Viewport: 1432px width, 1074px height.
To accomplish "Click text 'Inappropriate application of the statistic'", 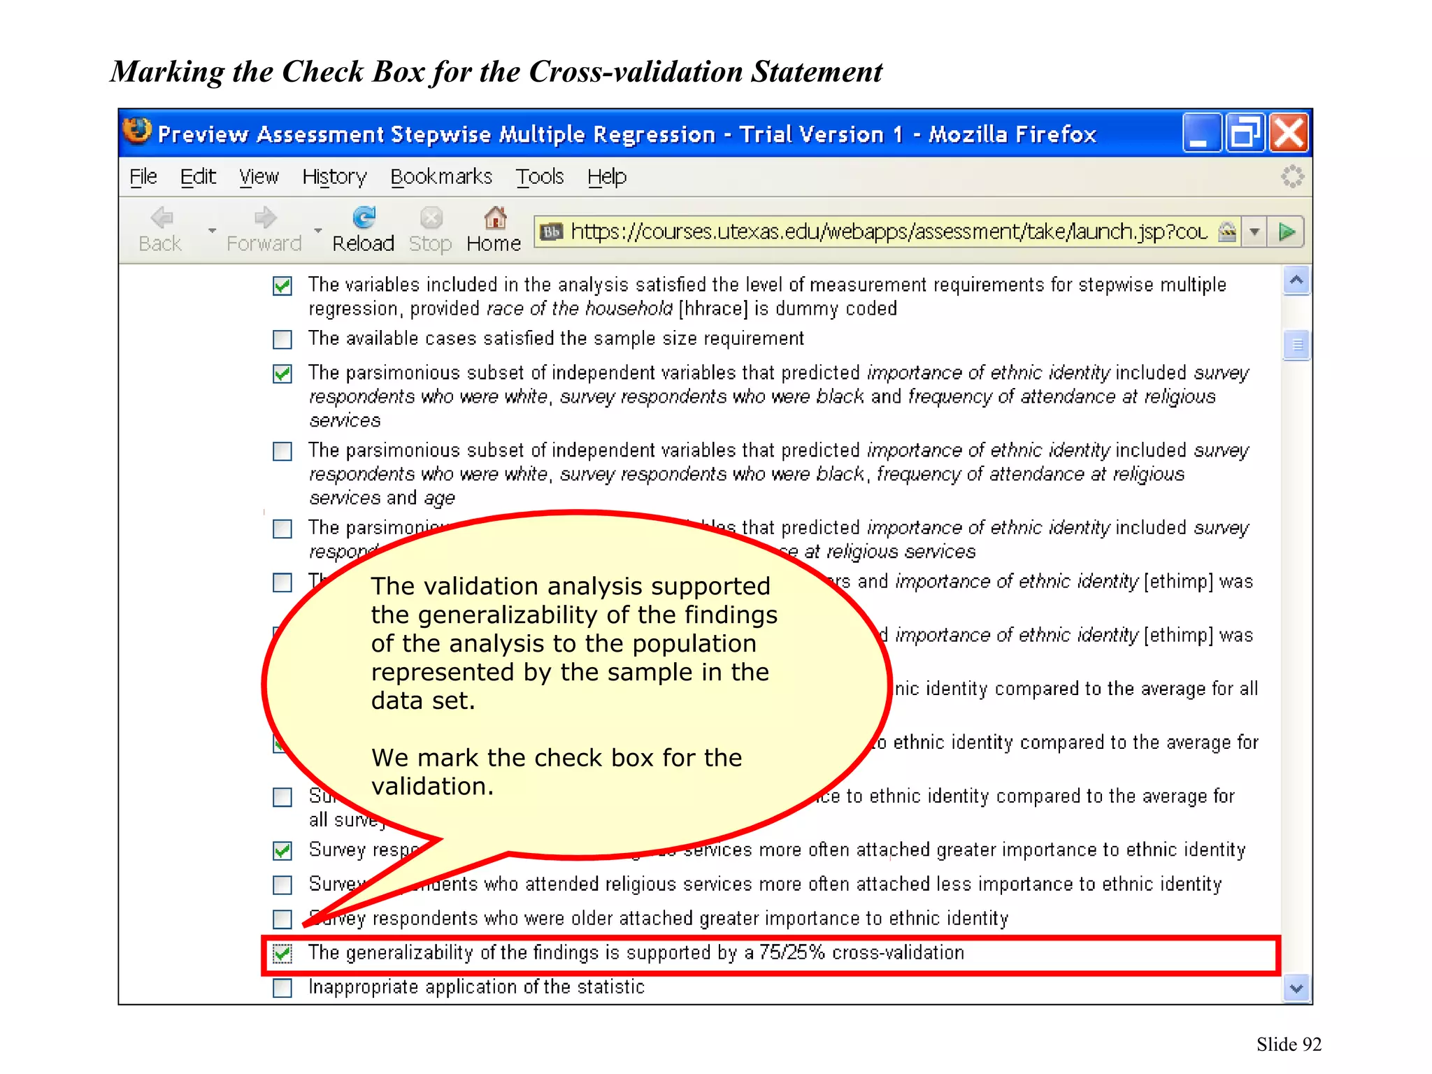I will point(476,987).
